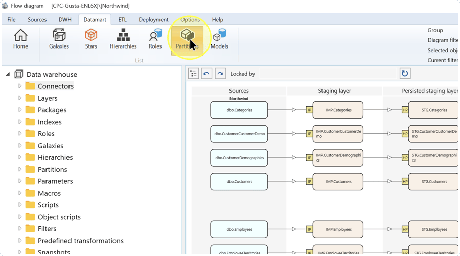Click the HP badge on STG.Customers

tap(405, 181)
